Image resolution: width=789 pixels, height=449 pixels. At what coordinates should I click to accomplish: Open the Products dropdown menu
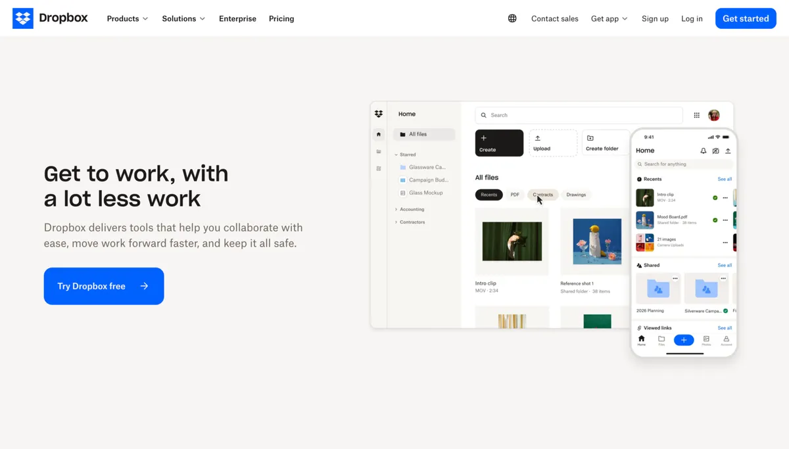[124, 18]
